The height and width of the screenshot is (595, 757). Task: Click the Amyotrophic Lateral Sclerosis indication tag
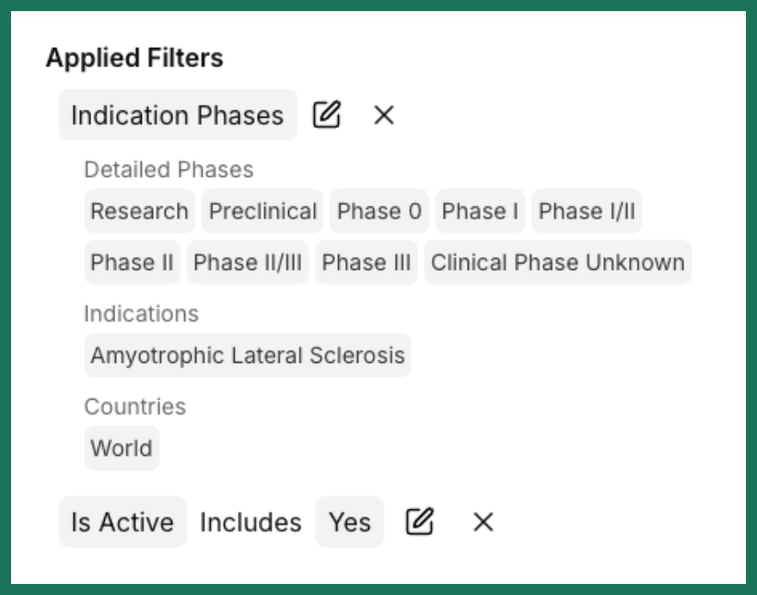click(x=248, y=355)
